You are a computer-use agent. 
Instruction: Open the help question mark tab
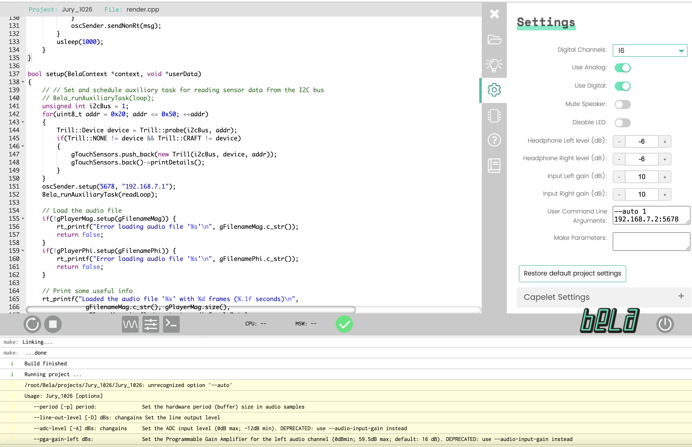(494, 140)
